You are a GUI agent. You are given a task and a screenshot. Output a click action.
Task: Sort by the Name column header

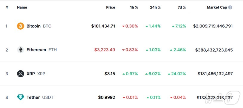point(22,7)
